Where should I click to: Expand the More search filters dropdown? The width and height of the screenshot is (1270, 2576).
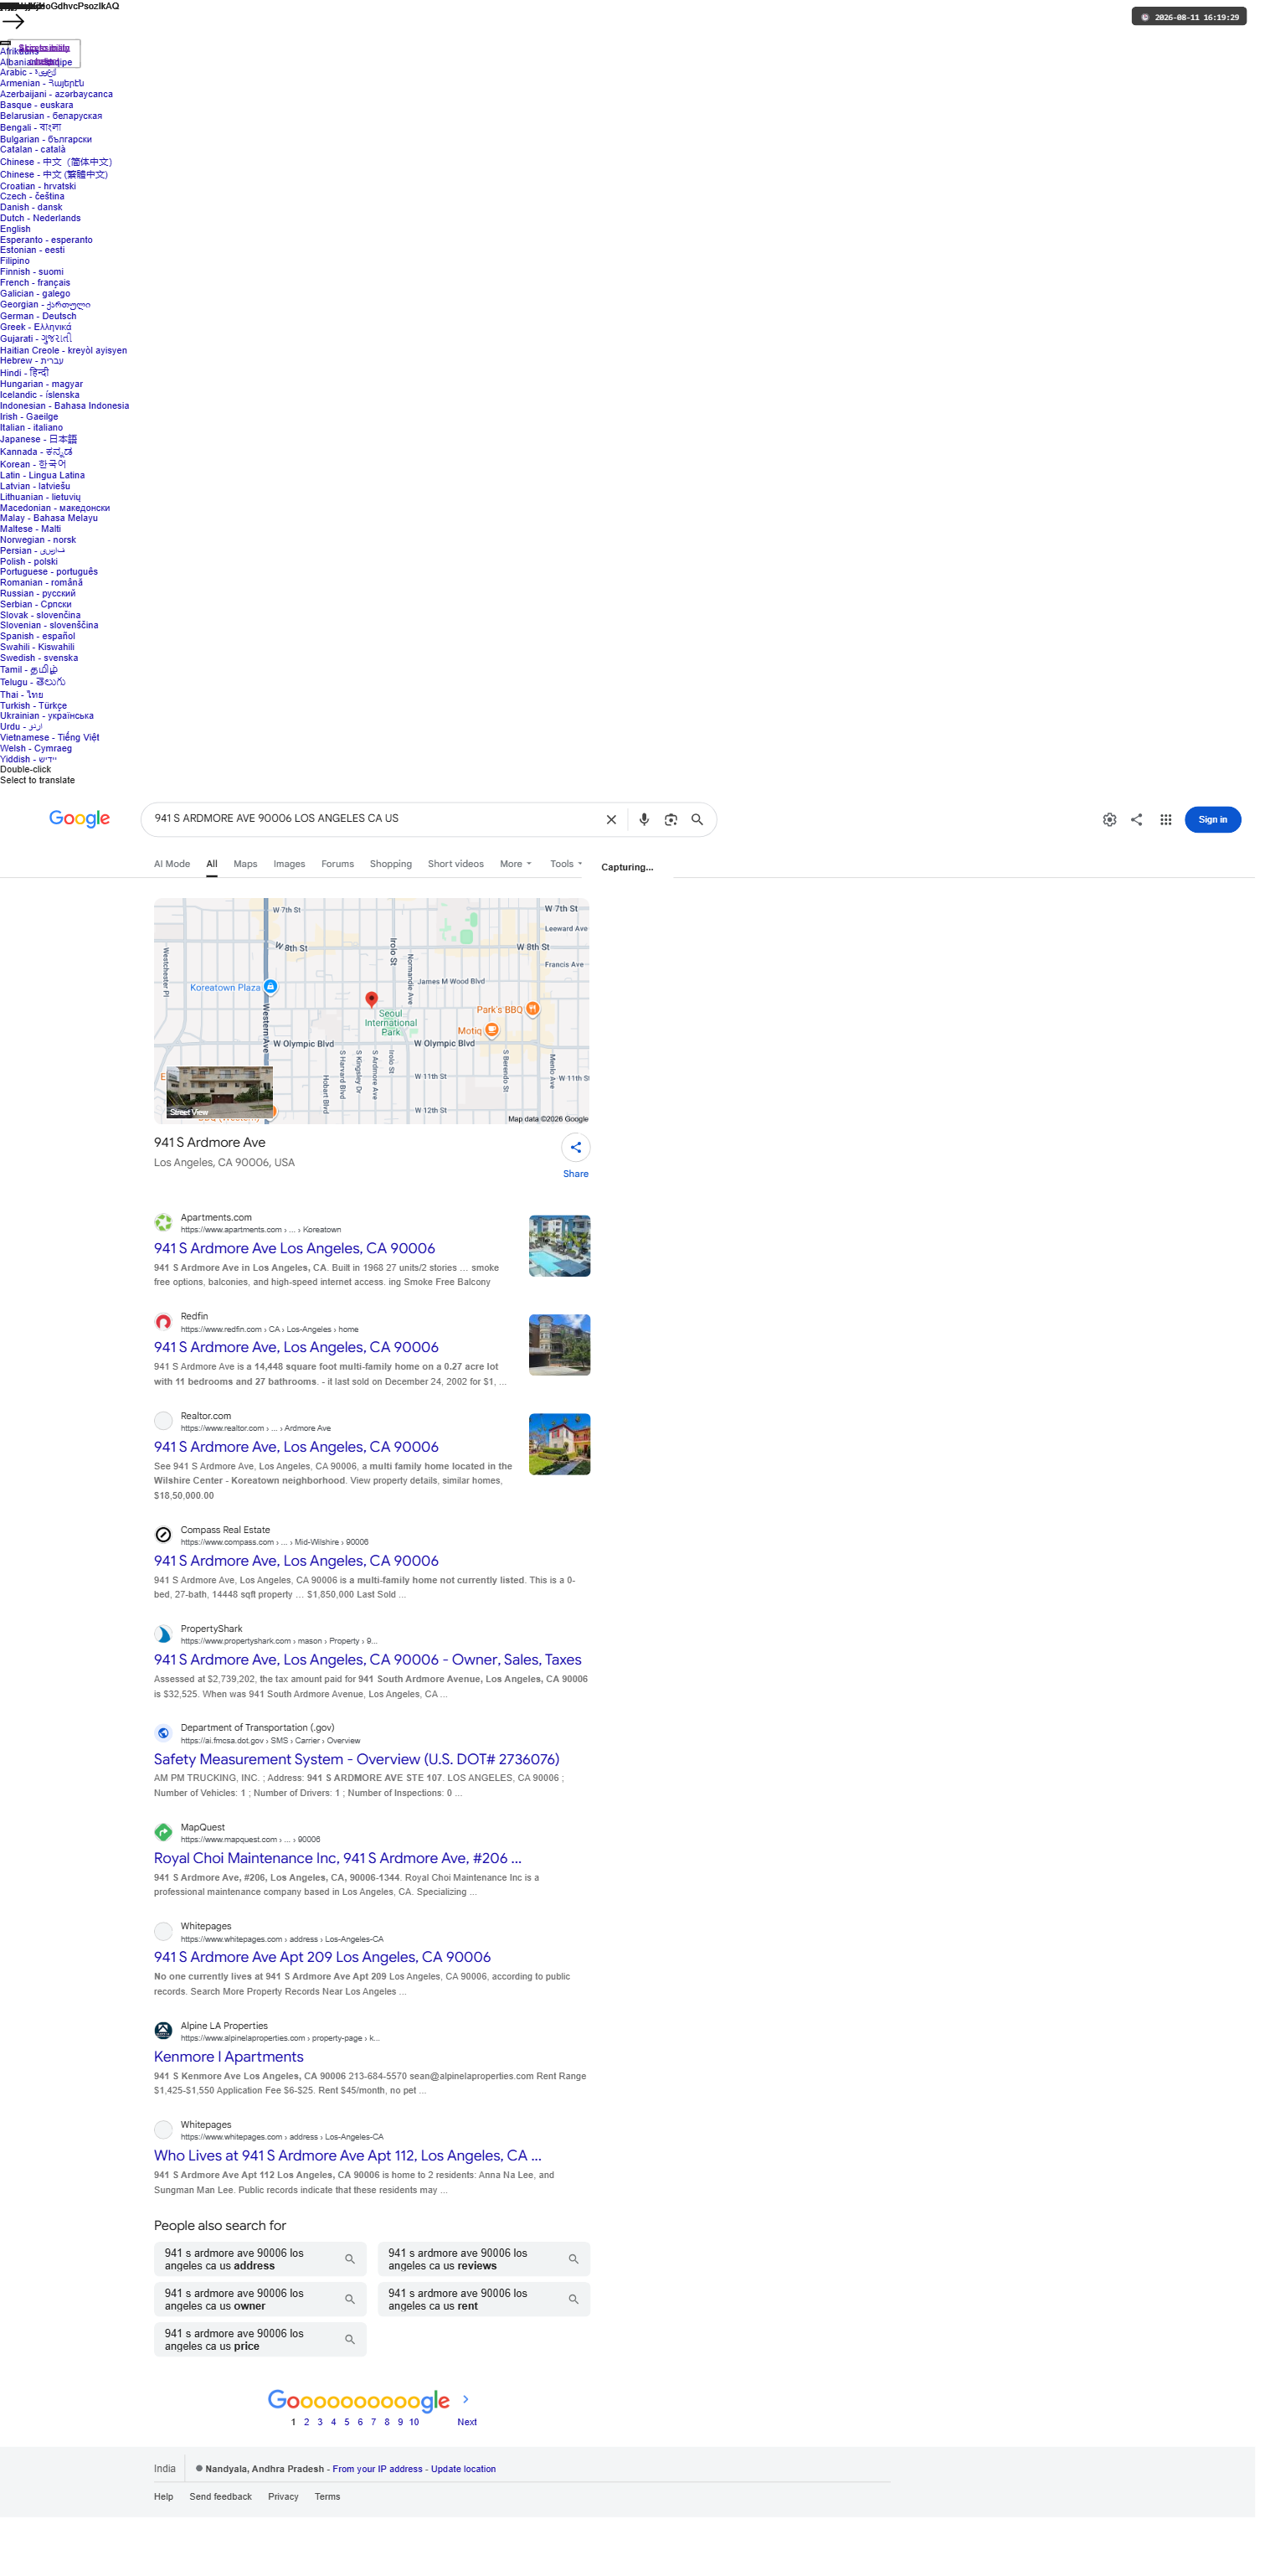coord(516,863)
